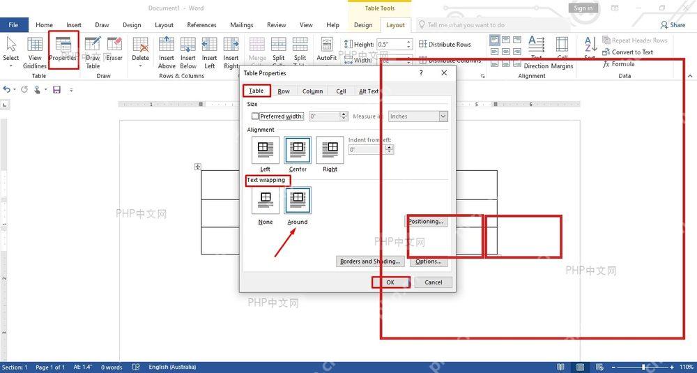The image size is (697, 373).
Task: Confirm with the OK button
Action: (x=390, y=282)
